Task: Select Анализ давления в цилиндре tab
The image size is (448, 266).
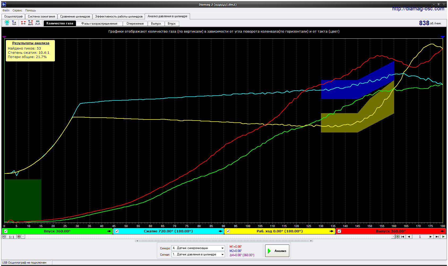Action: (x=167, y=16)
